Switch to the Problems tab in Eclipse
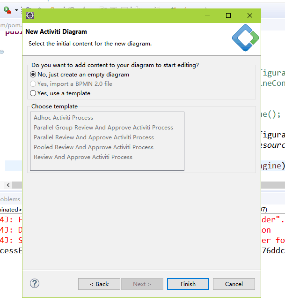This screenshot has width=285, height=303. tap(10, 199)
